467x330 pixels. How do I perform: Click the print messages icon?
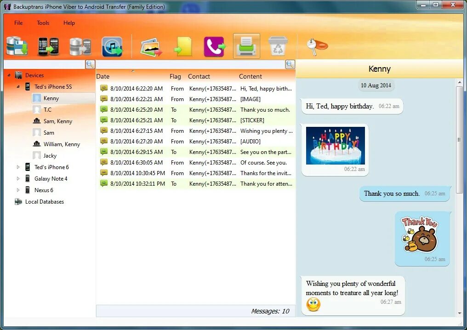pyautogui.click(x=246, y=46)
